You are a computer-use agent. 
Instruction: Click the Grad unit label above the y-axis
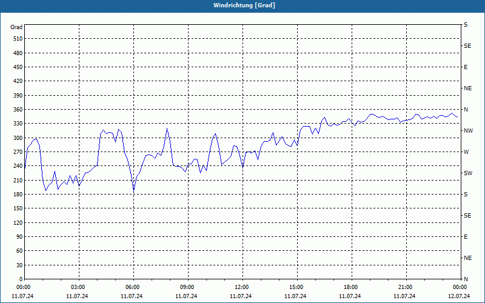(x=16, y=27)
